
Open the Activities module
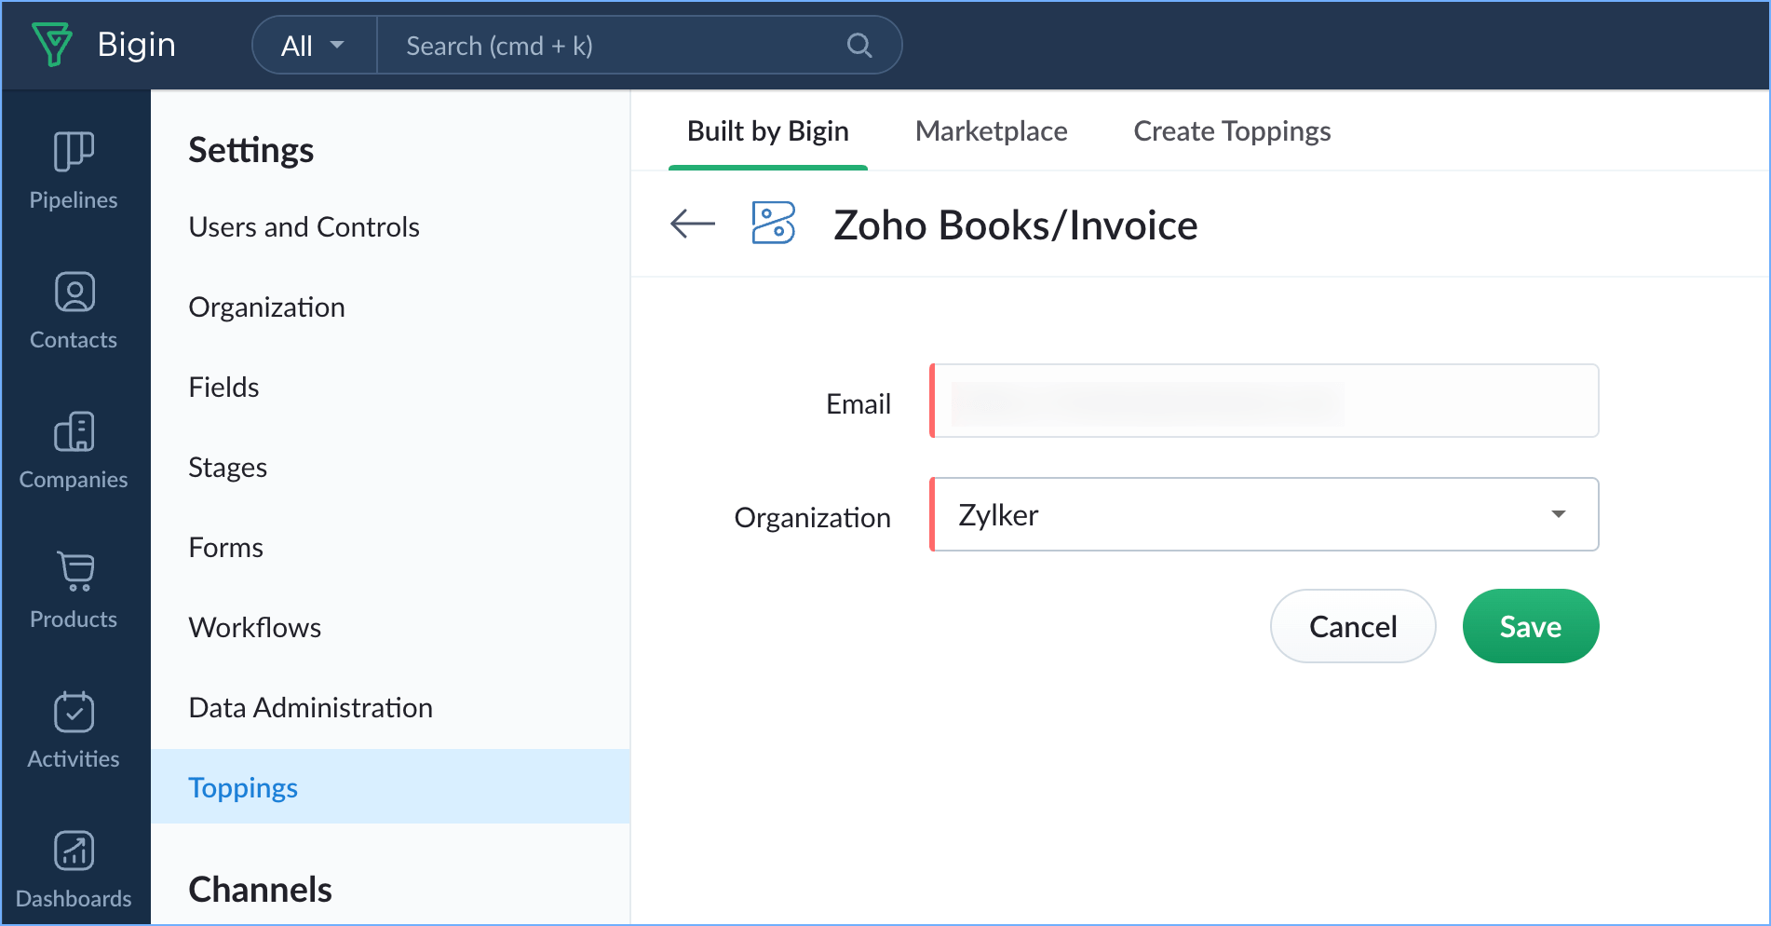pos(74,729)
